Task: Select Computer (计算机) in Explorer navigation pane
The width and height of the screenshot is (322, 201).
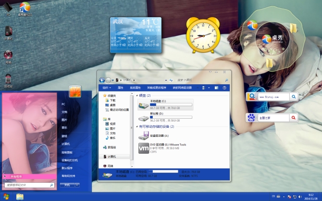Action: 111,156
